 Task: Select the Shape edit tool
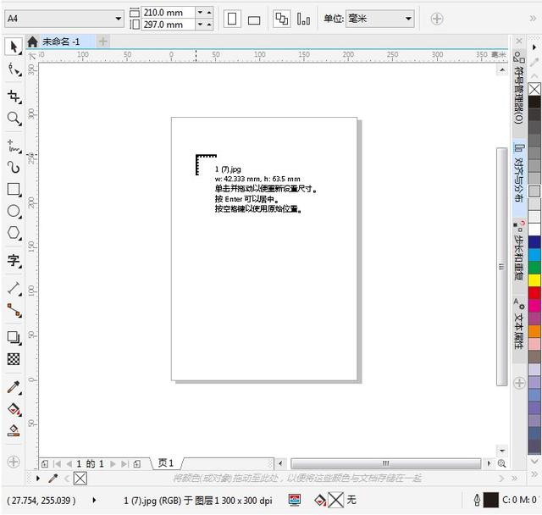click(14, 69)
